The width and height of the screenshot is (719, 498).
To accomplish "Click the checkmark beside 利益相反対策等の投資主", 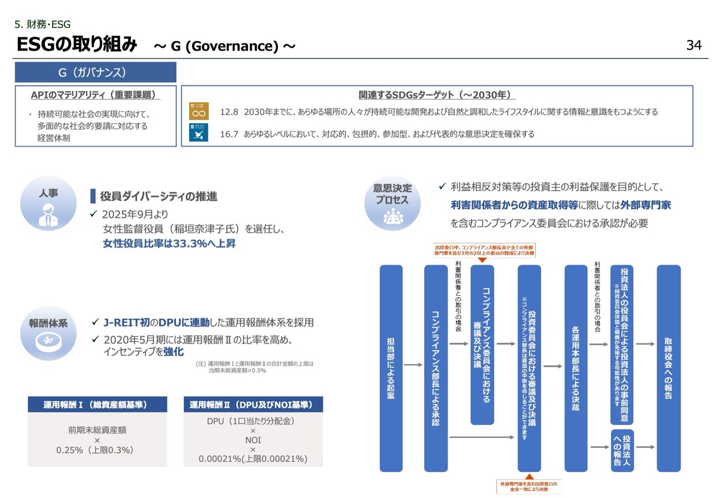I will pos(442,187).
